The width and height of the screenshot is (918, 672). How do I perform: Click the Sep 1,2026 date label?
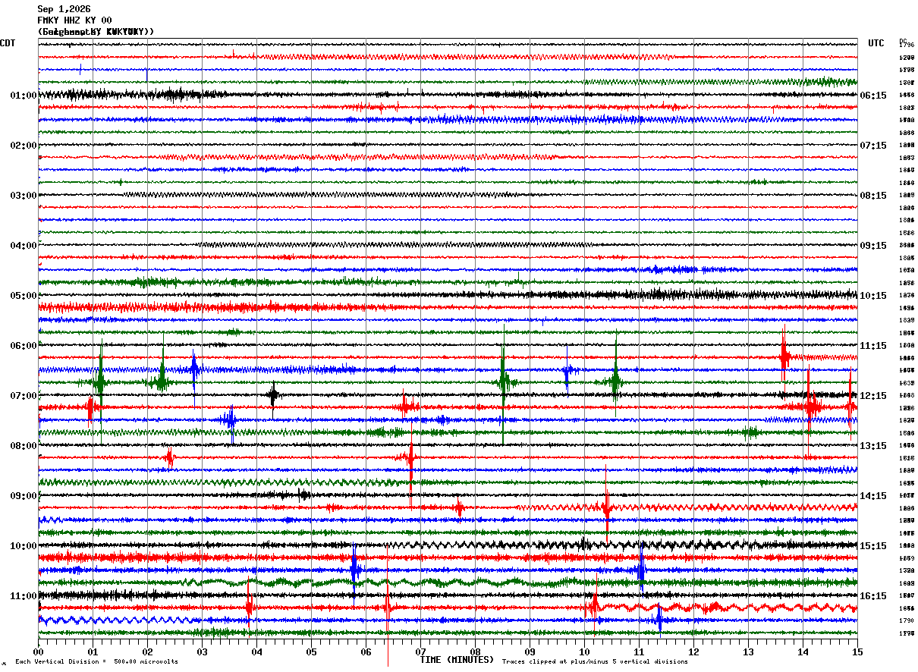click(x=64, y=9)
